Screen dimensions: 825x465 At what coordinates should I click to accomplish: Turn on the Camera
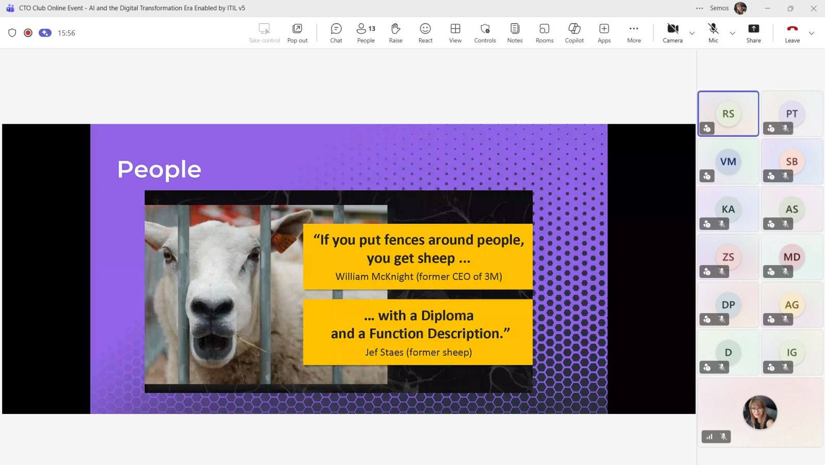[672, 33]
